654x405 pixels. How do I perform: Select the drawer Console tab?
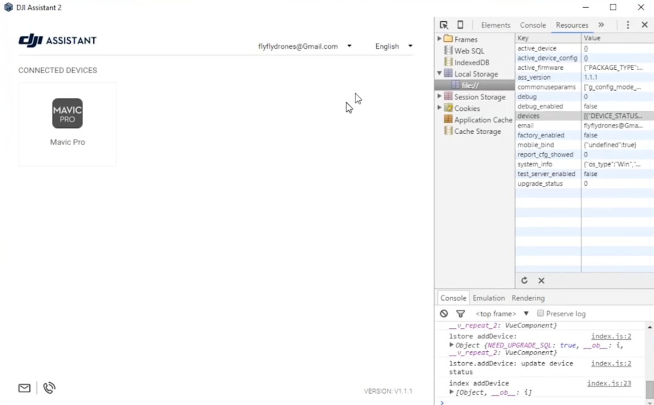(453, 298)
